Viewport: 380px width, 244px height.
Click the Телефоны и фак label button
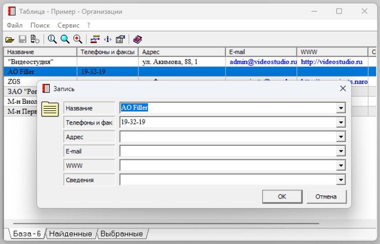(89, 122)
